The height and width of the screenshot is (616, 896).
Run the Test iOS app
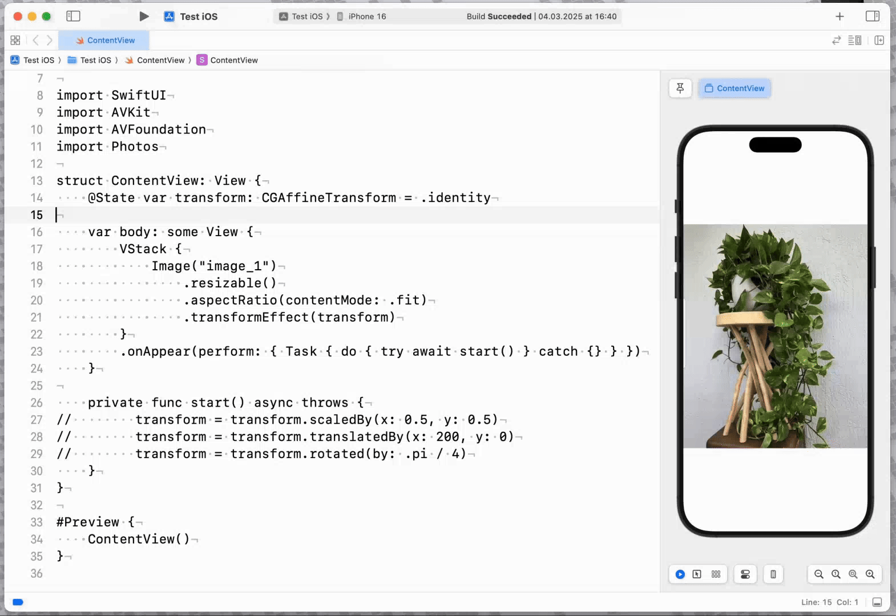(144, 17)
